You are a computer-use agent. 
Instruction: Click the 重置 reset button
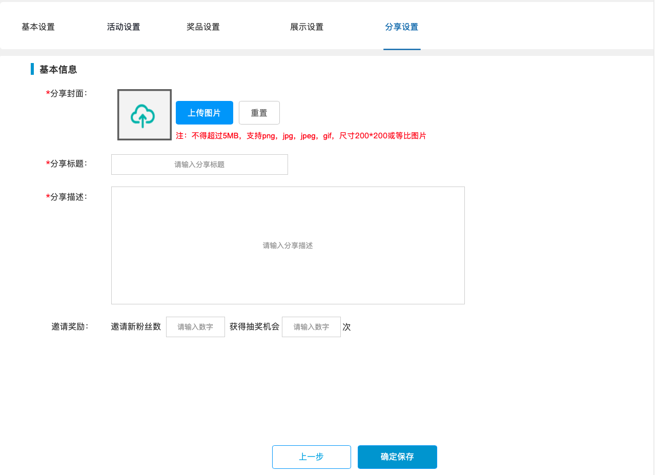[x=259, y=112]
